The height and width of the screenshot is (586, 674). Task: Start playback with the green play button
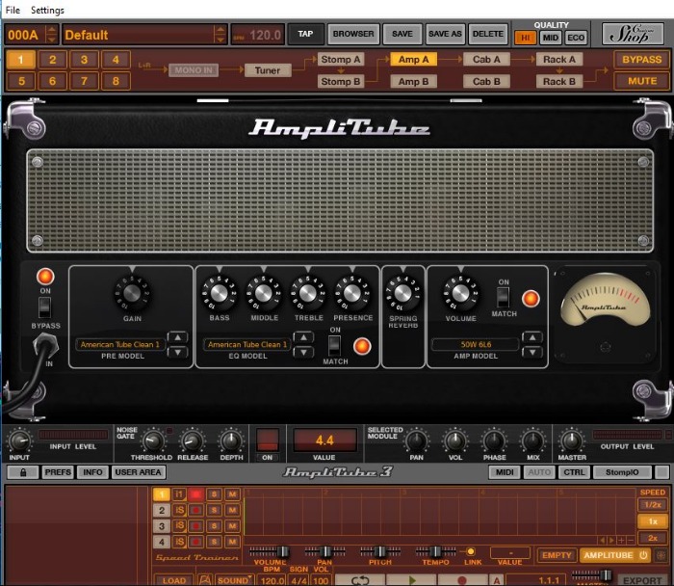point(412,580)
